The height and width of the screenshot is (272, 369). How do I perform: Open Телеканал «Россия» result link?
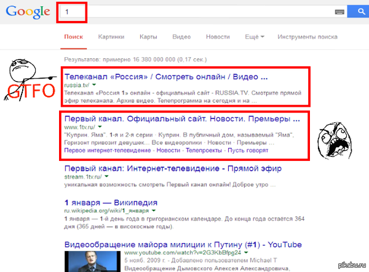[166, 77]
